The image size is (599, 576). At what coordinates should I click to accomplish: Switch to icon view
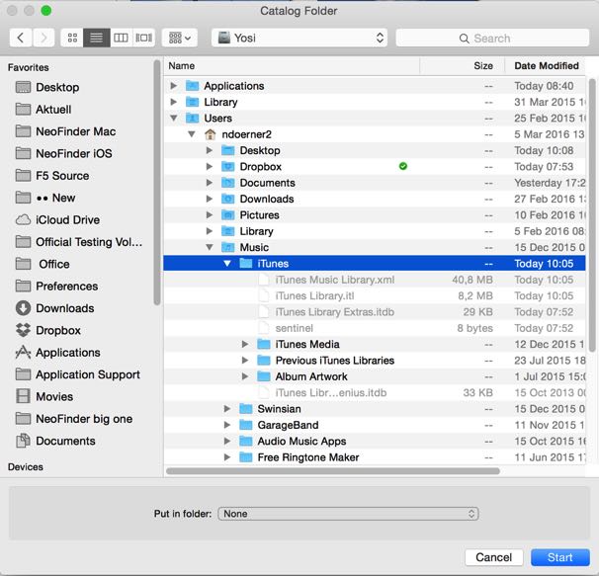point(72,38)
